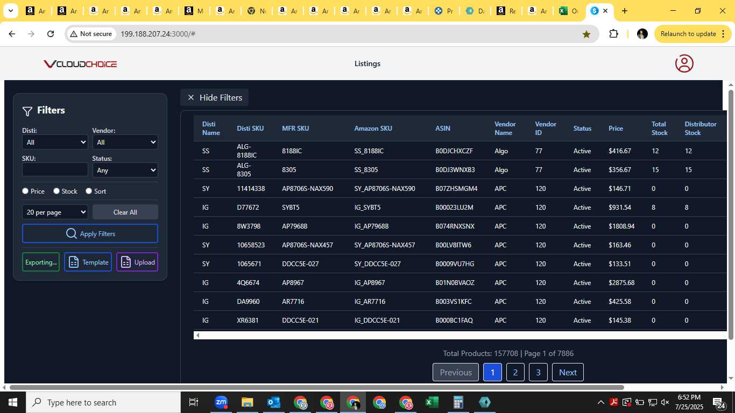Select the Sort radio button
735x413 pixels.
click(89, 191)
